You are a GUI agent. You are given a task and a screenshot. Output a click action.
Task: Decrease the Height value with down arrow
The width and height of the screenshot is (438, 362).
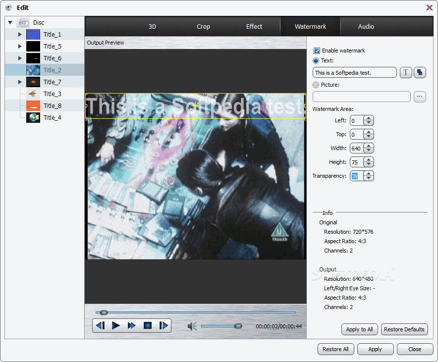click(369, 164)
